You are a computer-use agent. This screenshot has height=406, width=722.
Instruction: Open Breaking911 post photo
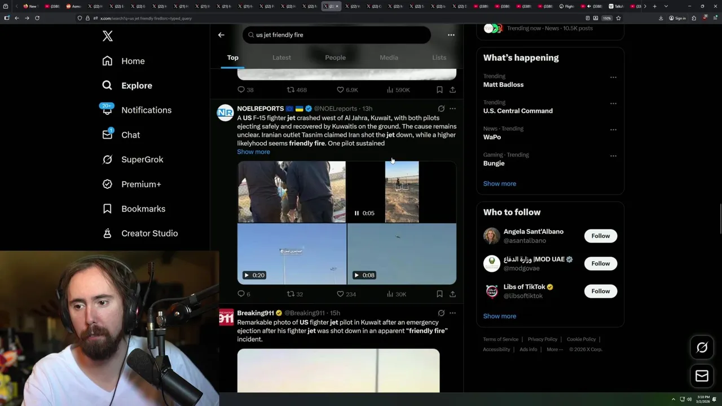(338, 370)
